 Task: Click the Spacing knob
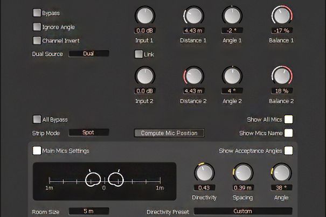click(242, 172)
